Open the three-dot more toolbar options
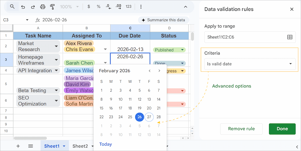The height and width of the screenshot is (151, 301). (141, 7)
